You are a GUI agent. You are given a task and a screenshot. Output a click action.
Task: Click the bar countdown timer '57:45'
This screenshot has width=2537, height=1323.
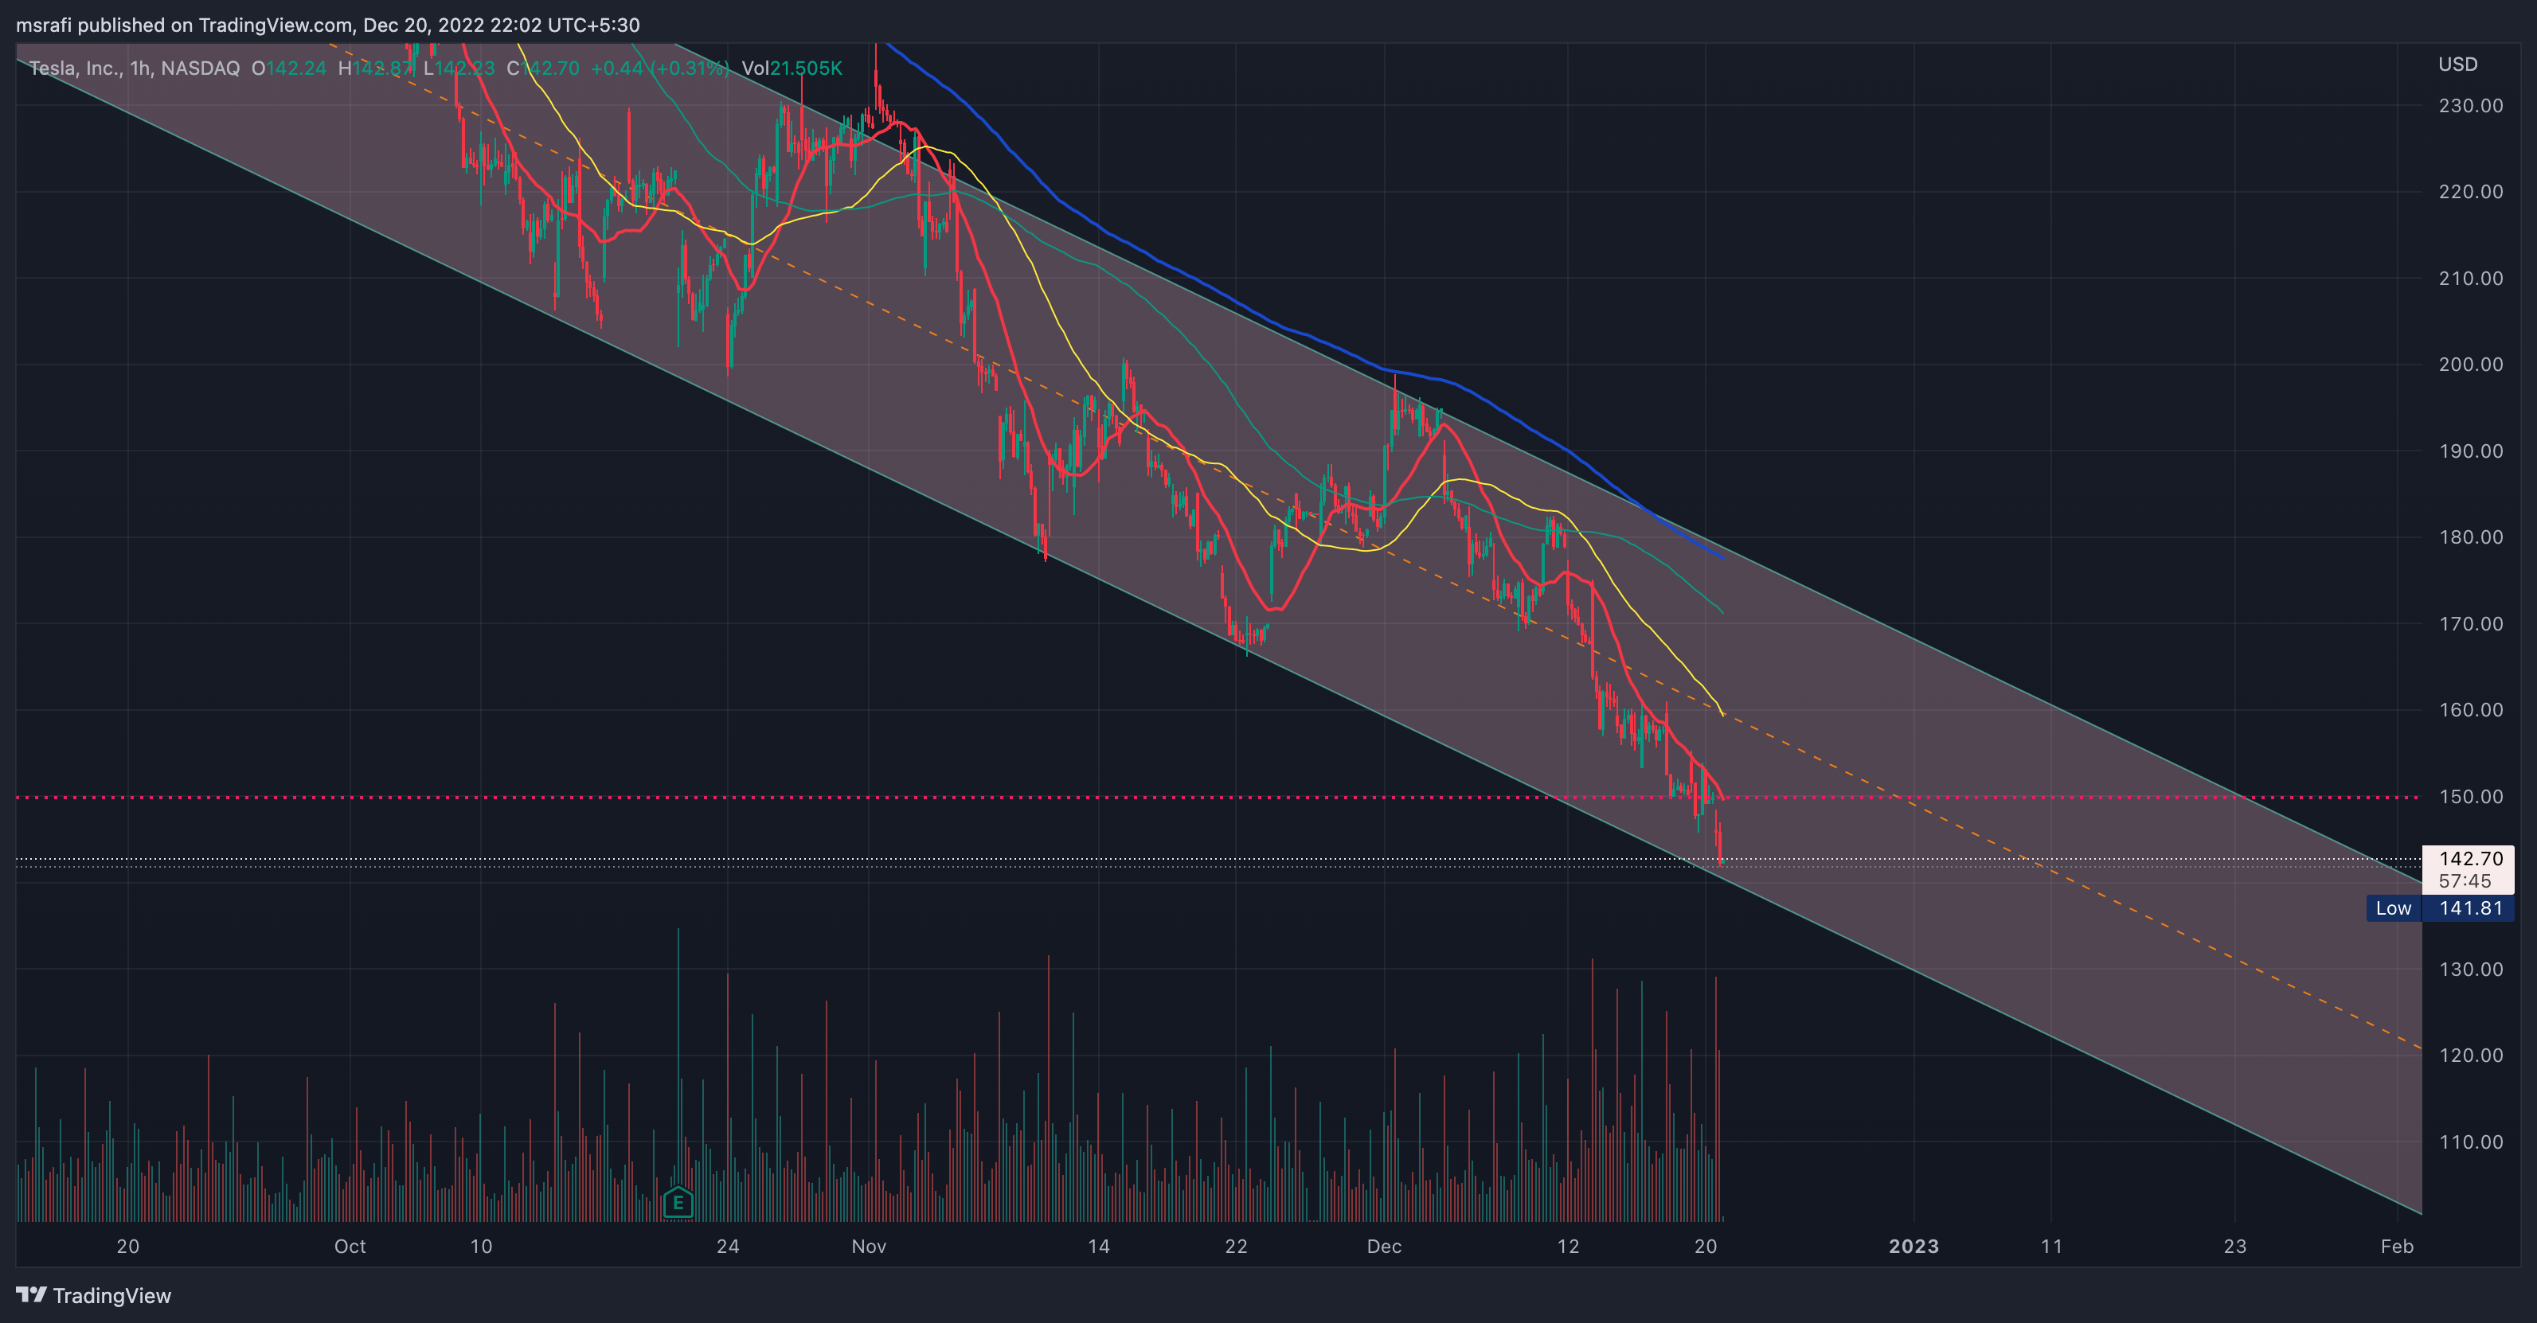coord(2465,881)
